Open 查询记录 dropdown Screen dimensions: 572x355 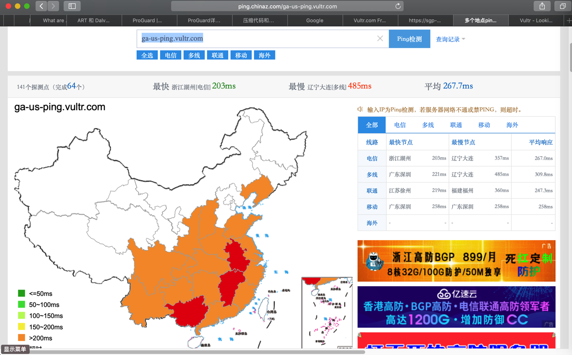pyautogui.click(x=450, y=39)
